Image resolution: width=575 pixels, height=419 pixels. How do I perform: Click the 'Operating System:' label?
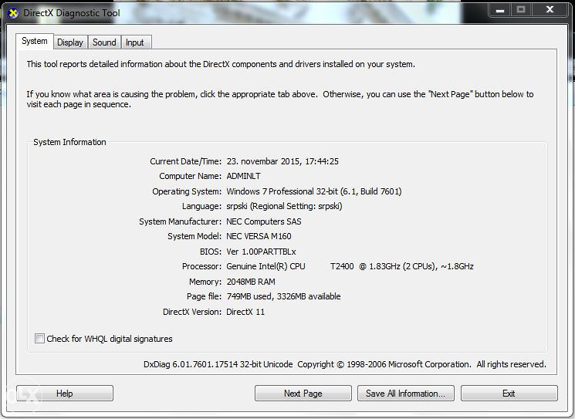click(x=187, y=191)
